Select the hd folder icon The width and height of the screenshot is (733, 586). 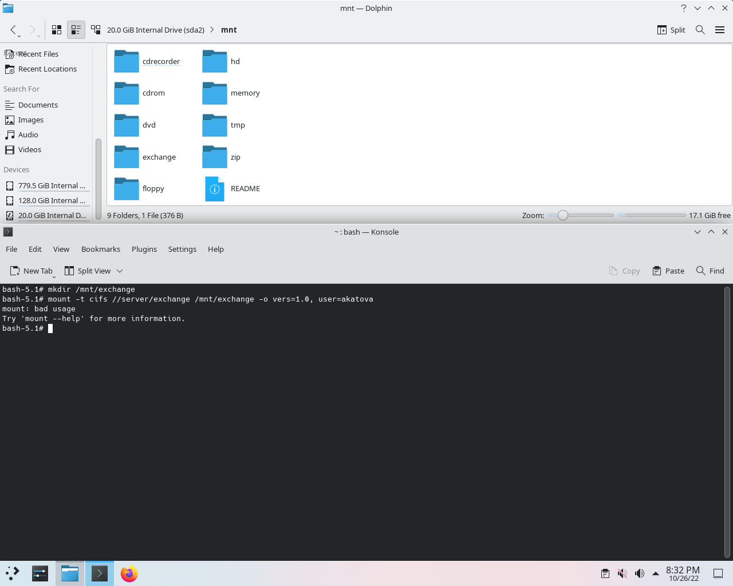[x=215, y=61]
